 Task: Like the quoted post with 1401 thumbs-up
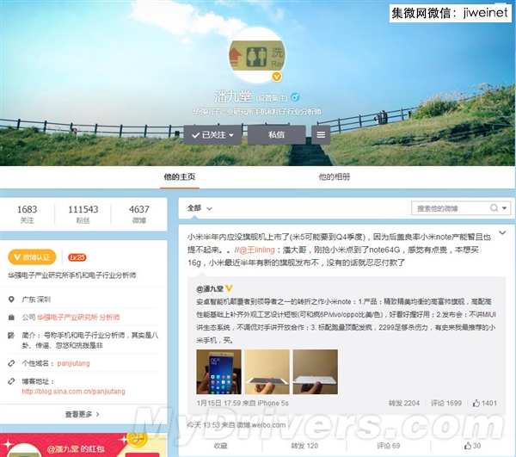point(484,403)
